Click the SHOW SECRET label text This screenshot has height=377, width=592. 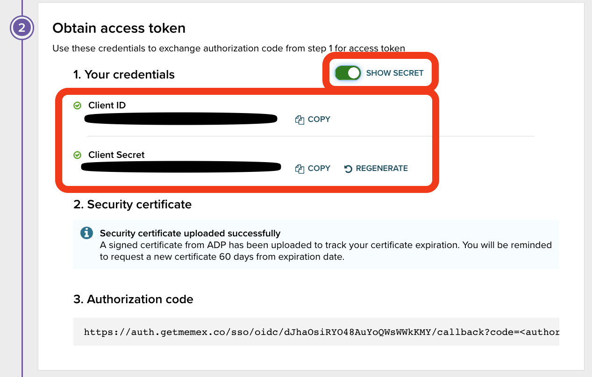coord(395,73)
